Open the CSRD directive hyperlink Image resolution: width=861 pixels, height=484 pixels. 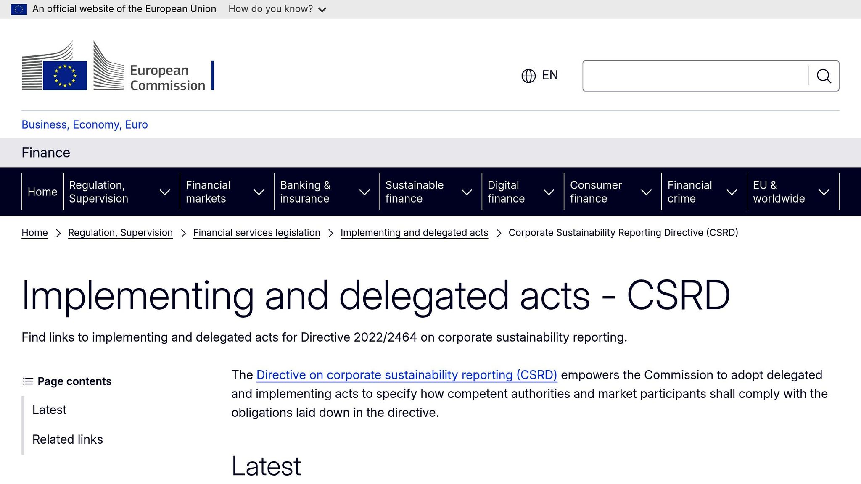point(407,375)
